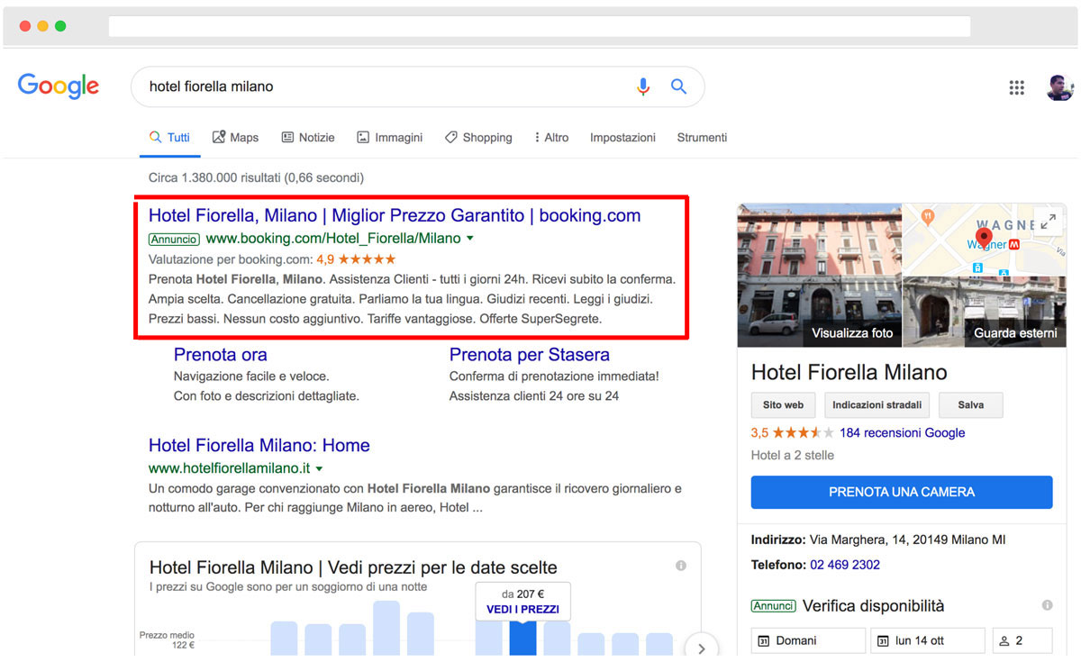Click the Hotel a 2 stelle text
This screenshot has width=1081, height=662.
tap(793, 456)
